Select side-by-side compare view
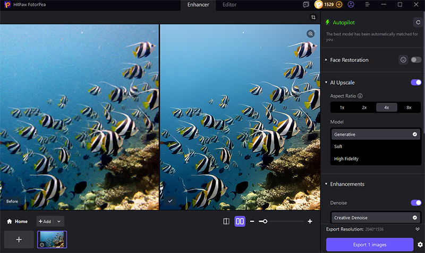 point(240,221)
